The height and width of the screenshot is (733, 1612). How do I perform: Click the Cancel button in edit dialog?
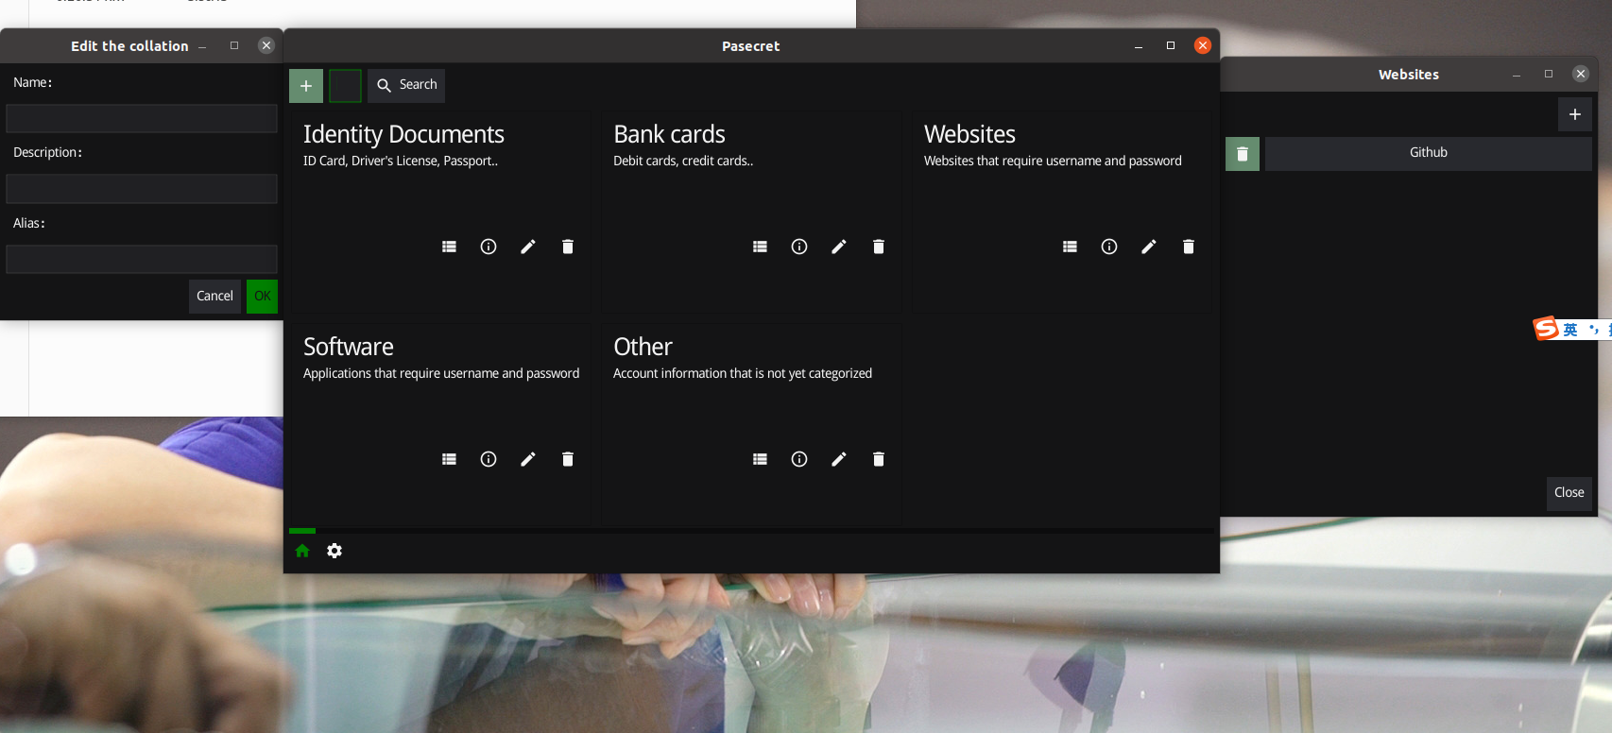point(214,297)
